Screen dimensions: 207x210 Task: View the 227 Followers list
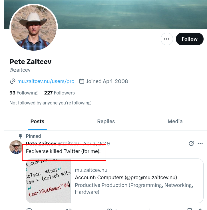59,93
